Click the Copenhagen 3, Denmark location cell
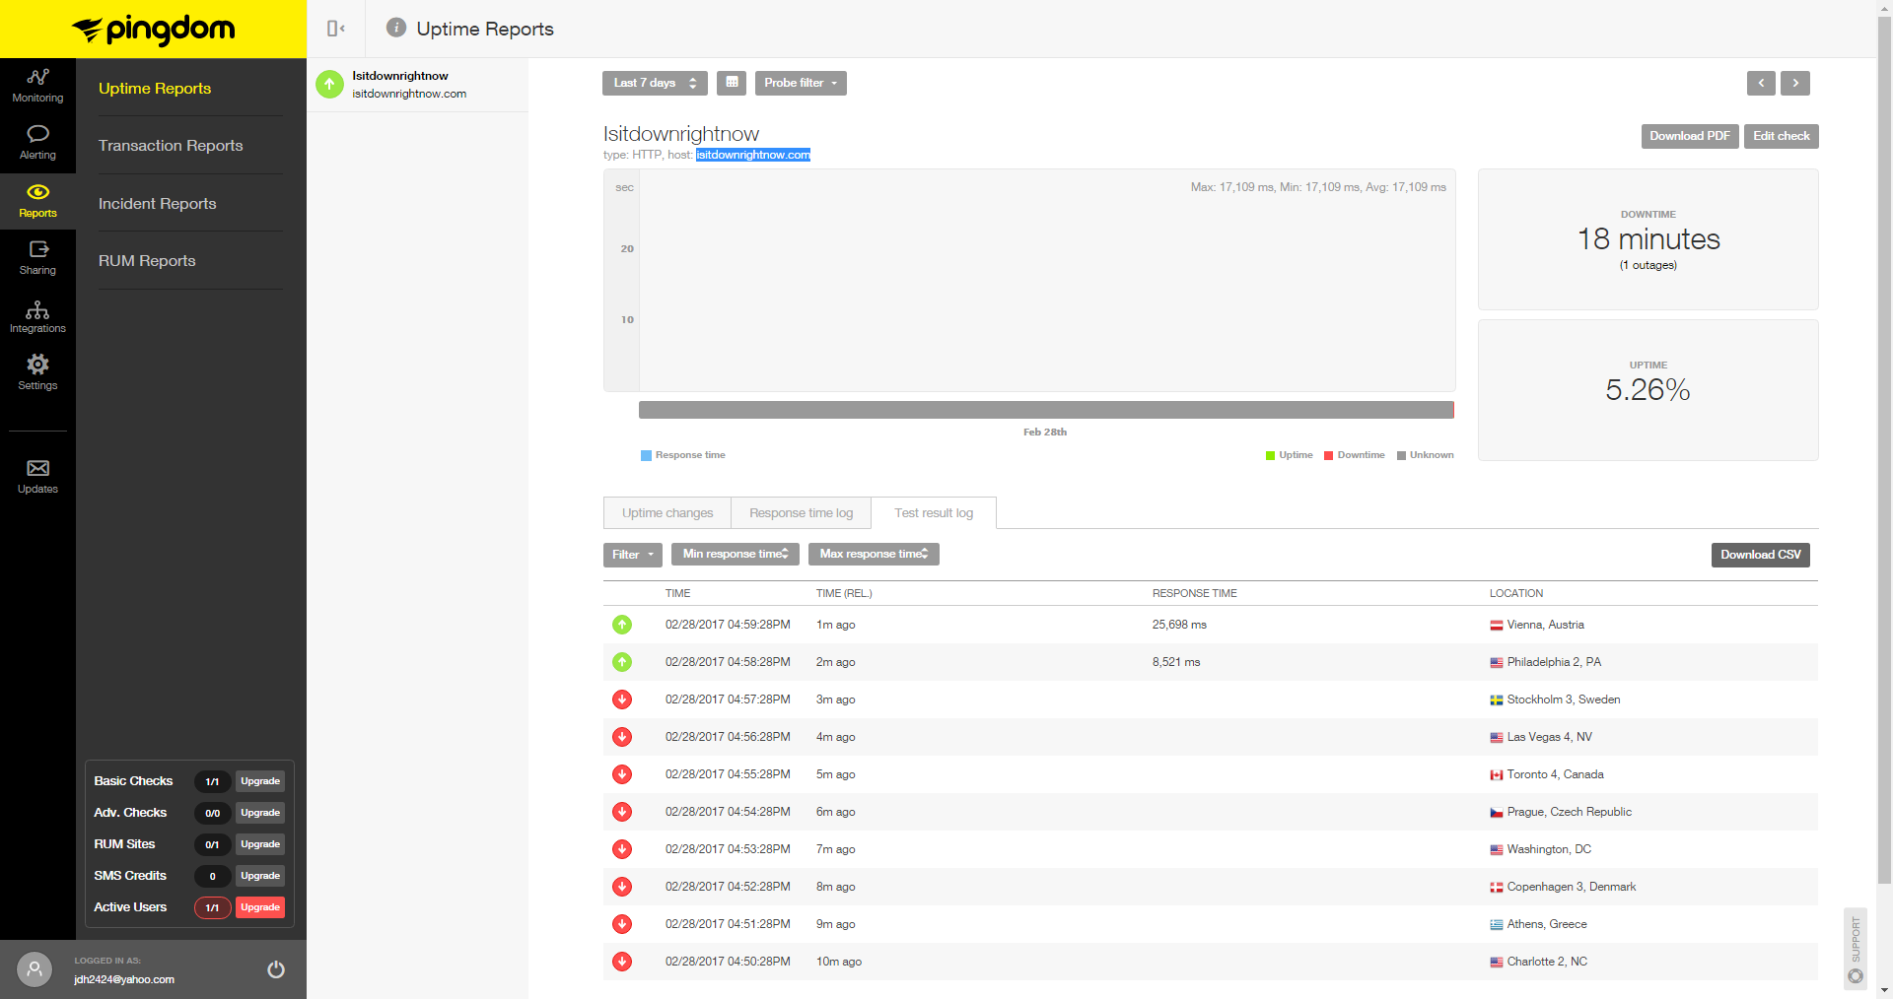The image size is (1893, 999). [x=1563, y=887]
